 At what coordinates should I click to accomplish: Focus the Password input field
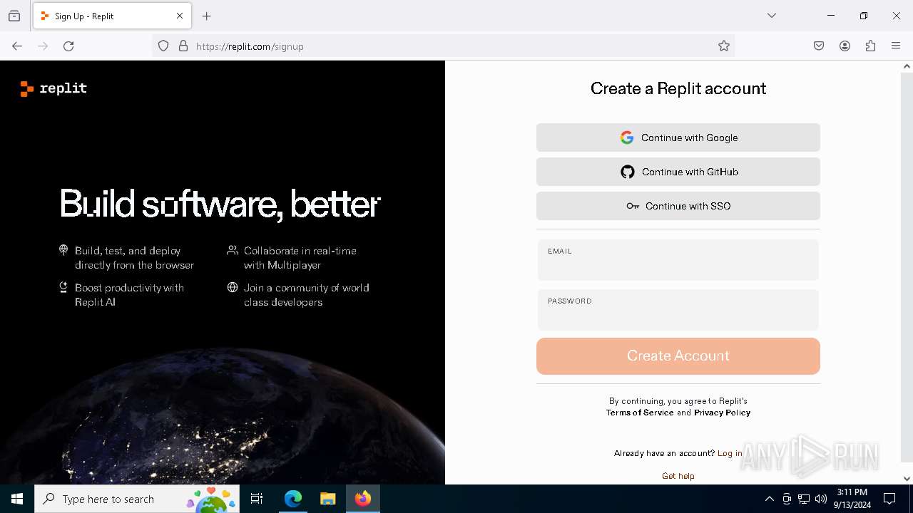tap(678, 310)
